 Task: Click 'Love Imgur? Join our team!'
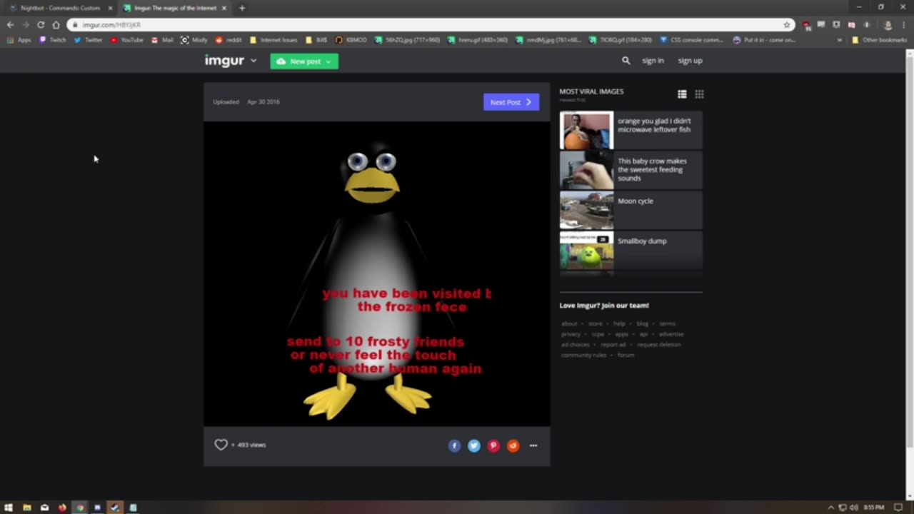tap(604, 306)
